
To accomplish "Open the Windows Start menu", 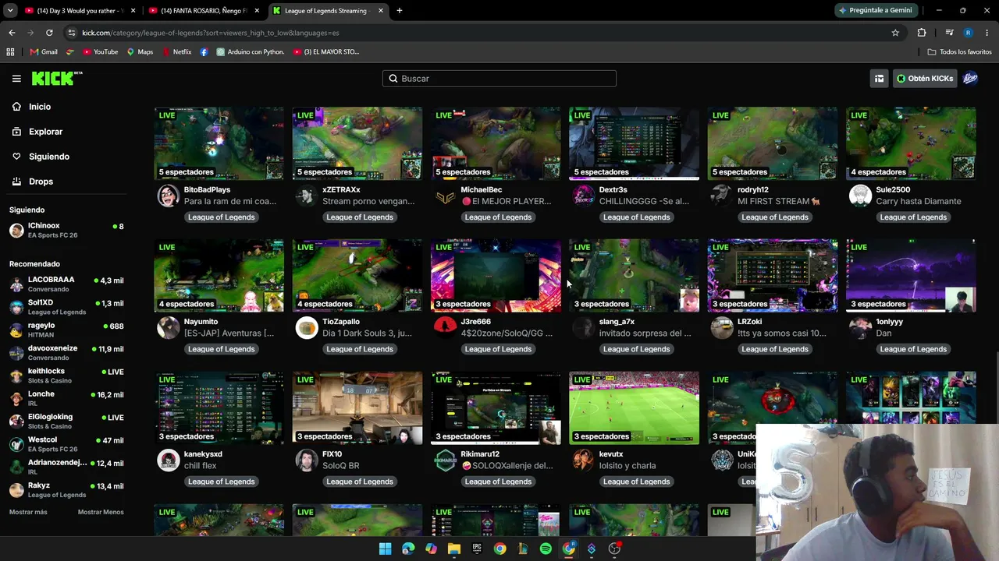I will [x=386, y=549].
